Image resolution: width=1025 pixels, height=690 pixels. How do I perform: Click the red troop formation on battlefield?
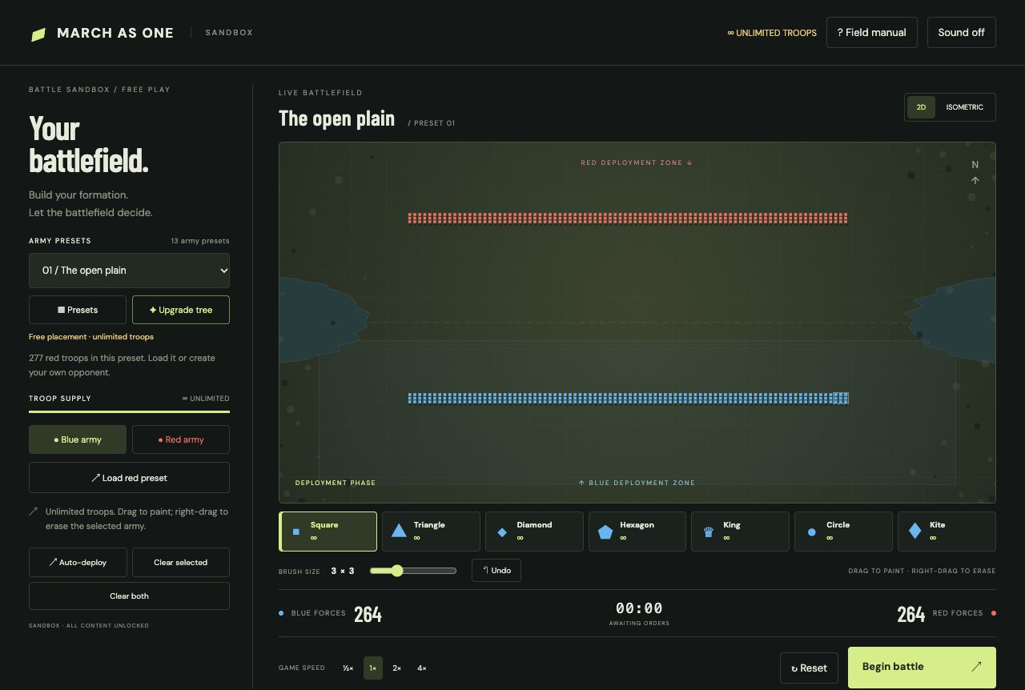point(628,218)
